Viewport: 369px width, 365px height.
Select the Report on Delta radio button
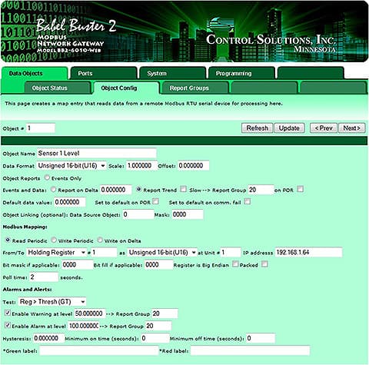pos(53,189)
